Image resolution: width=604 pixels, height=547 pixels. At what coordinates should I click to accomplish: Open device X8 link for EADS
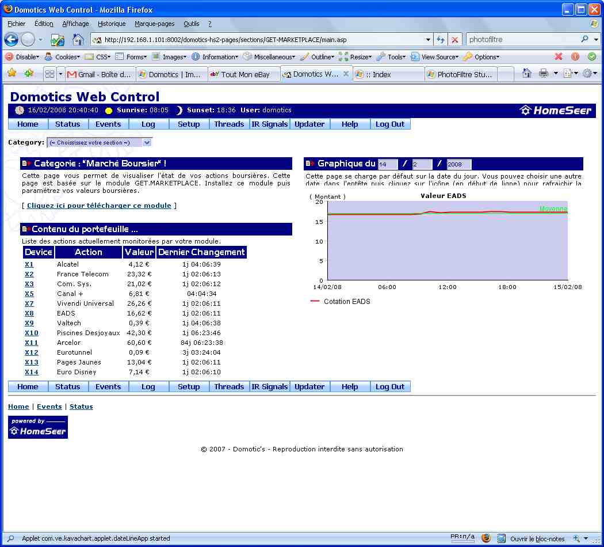(x=29, y=313)
